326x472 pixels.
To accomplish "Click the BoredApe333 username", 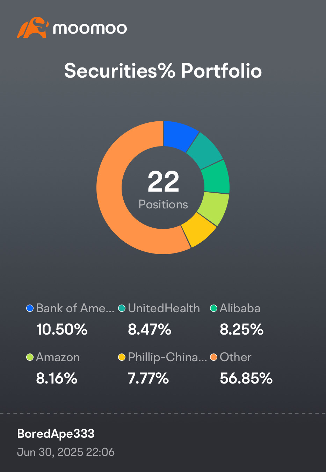I will tap(56, 434).
